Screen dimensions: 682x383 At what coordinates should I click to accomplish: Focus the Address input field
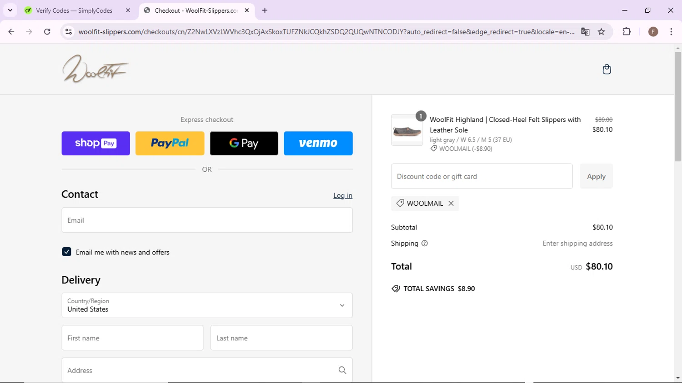207,370
